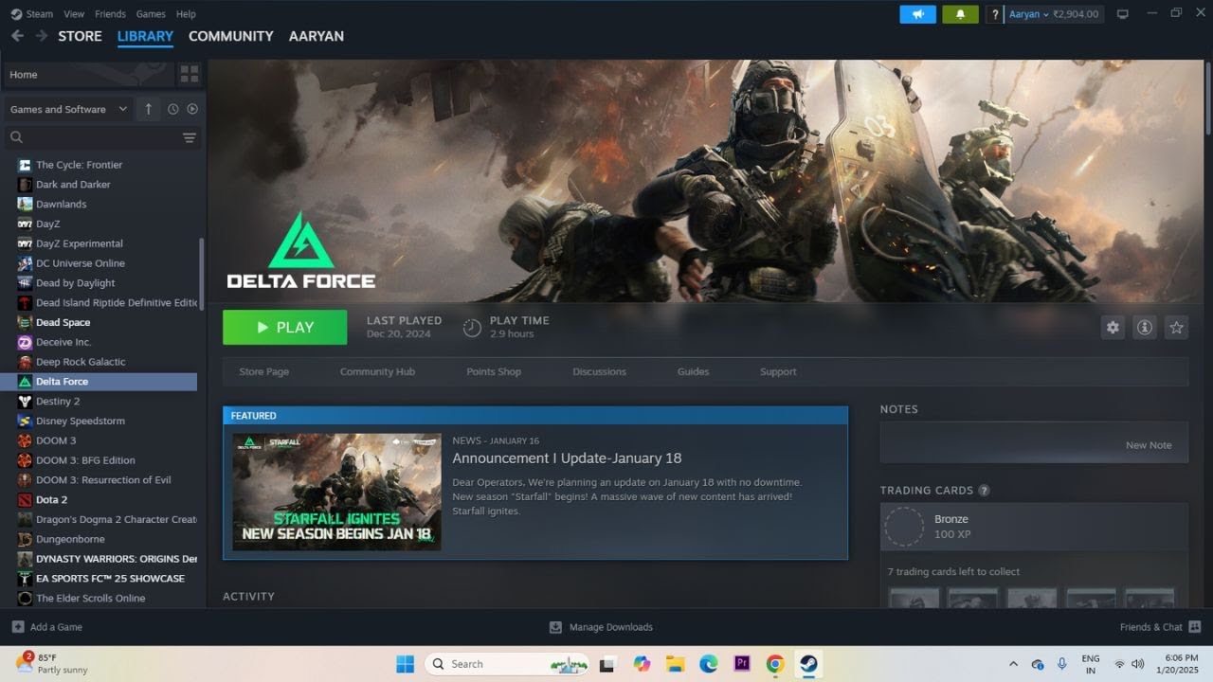
Task: Open the Starfall Ignites news thumbnail
Action: pos(336,493)
